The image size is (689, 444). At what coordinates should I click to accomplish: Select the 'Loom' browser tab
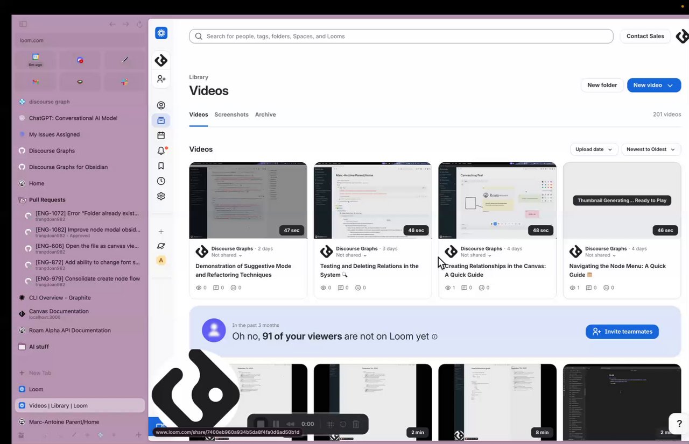[80, 389]
